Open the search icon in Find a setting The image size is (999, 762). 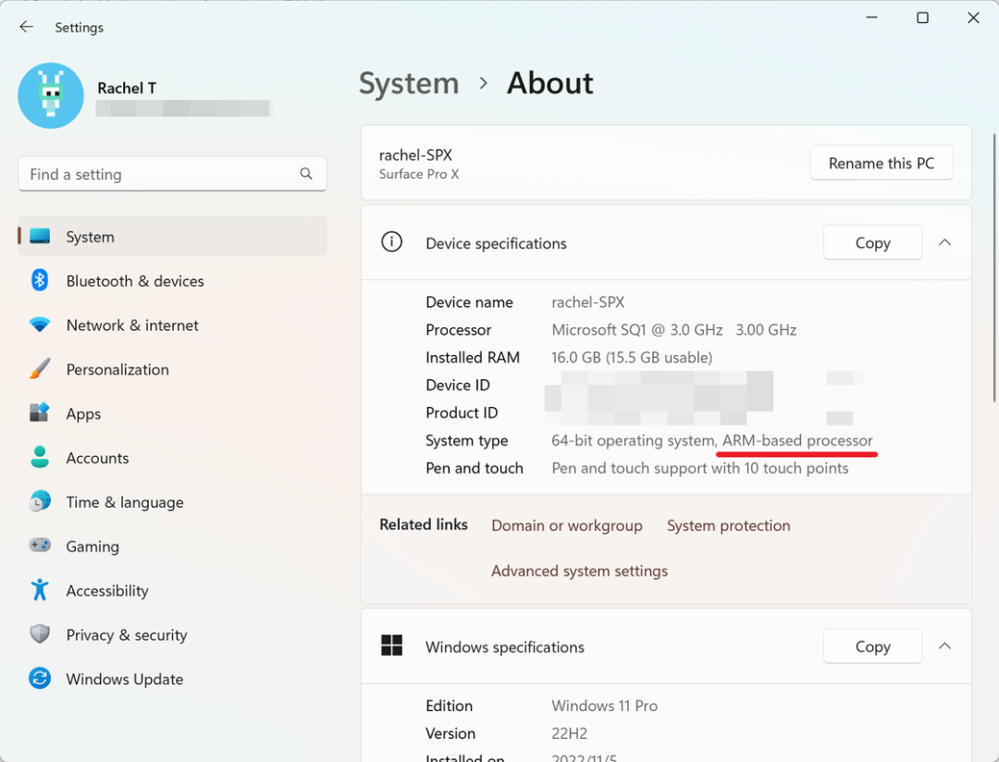pos(305,174)
